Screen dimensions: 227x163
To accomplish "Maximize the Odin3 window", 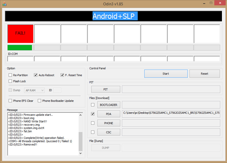I will [211, 3].
